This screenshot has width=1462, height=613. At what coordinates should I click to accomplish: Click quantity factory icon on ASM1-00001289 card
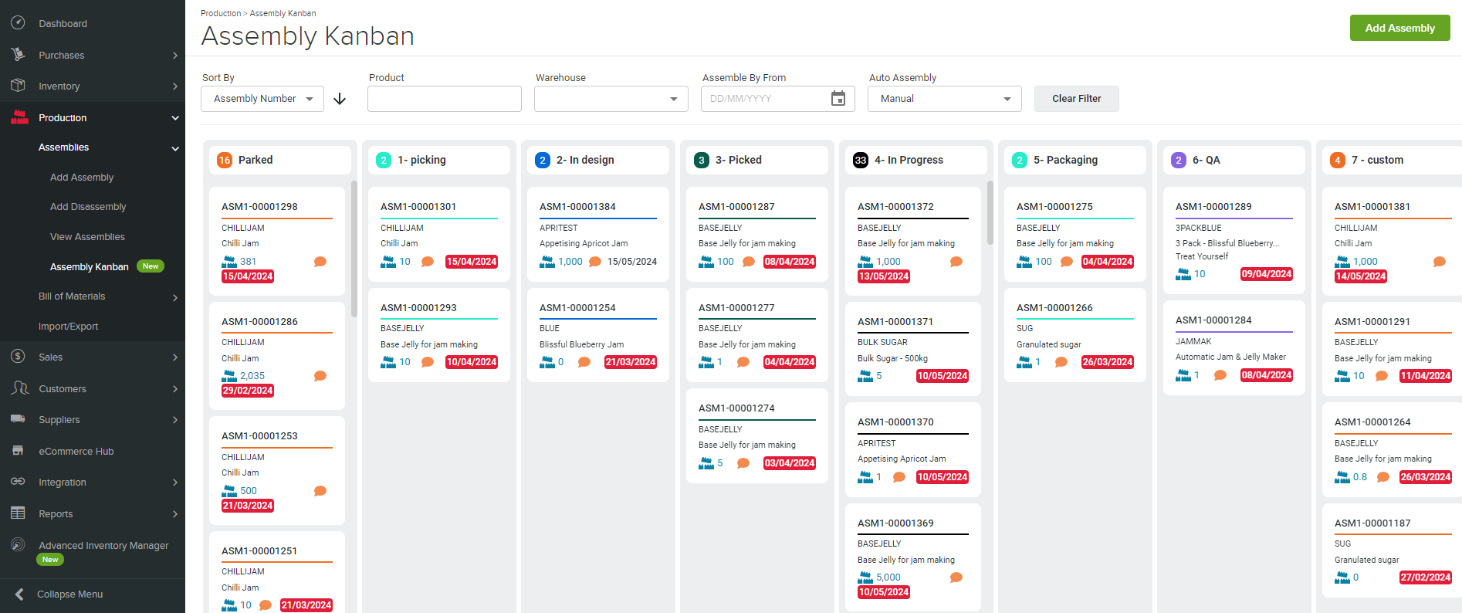1183,274
